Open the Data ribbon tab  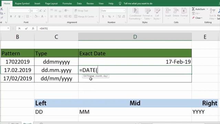point(79,3)
